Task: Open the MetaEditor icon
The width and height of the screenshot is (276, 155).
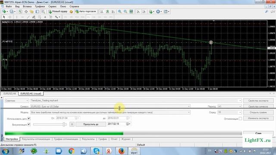Action: point(71,12)
